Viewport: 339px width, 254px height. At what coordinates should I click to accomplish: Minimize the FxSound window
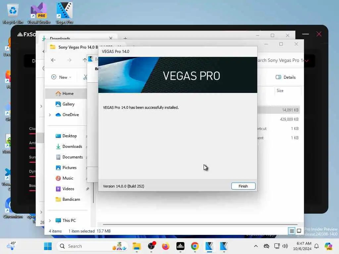click(306, 34)
